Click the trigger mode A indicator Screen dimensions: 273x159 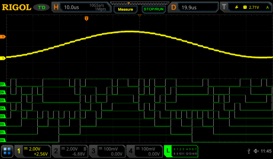(267, 7)
